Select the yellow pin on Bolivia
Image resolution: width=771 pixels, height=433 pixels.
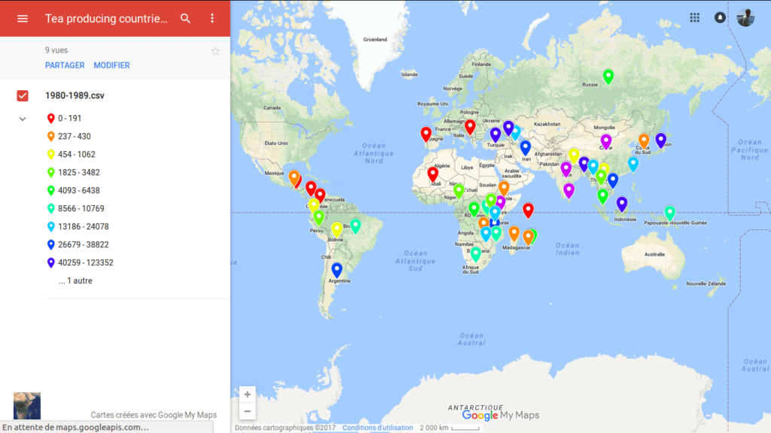[337, 229]
